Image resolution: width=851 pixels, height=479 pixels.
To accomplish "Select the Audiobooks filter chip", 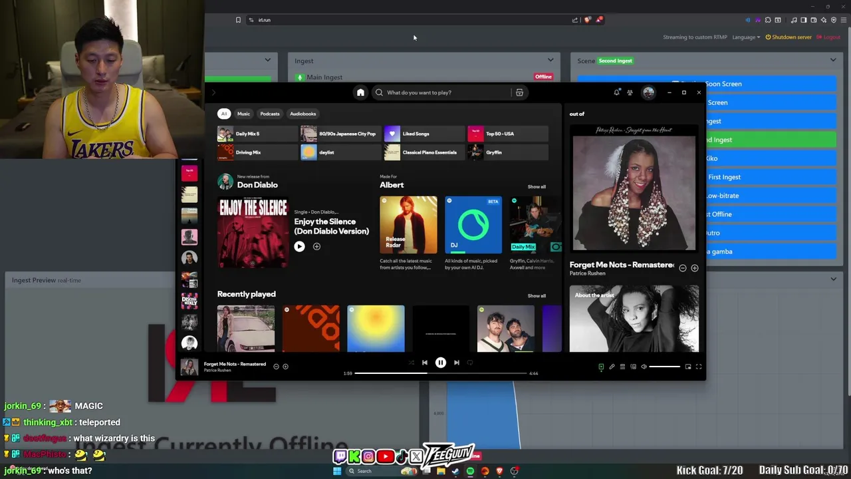I will (x=303, y=114).
